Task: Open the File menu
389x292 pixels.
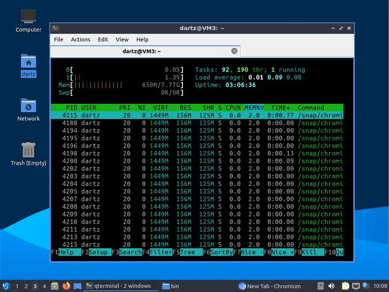Action: point(59,40)
